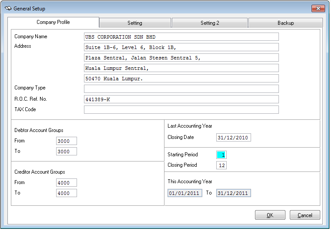Image resolution: width=332 pixels, height=234 pixels.
Task: Click the Closing Period field
Action: pos(221,165)
